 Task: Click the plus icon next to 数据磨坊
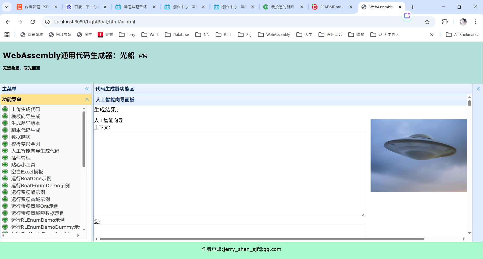point(5,137)
